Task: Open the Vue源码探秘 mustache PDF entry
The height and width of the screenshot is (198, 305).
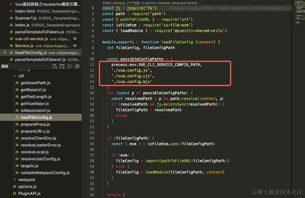Action: 41,4
